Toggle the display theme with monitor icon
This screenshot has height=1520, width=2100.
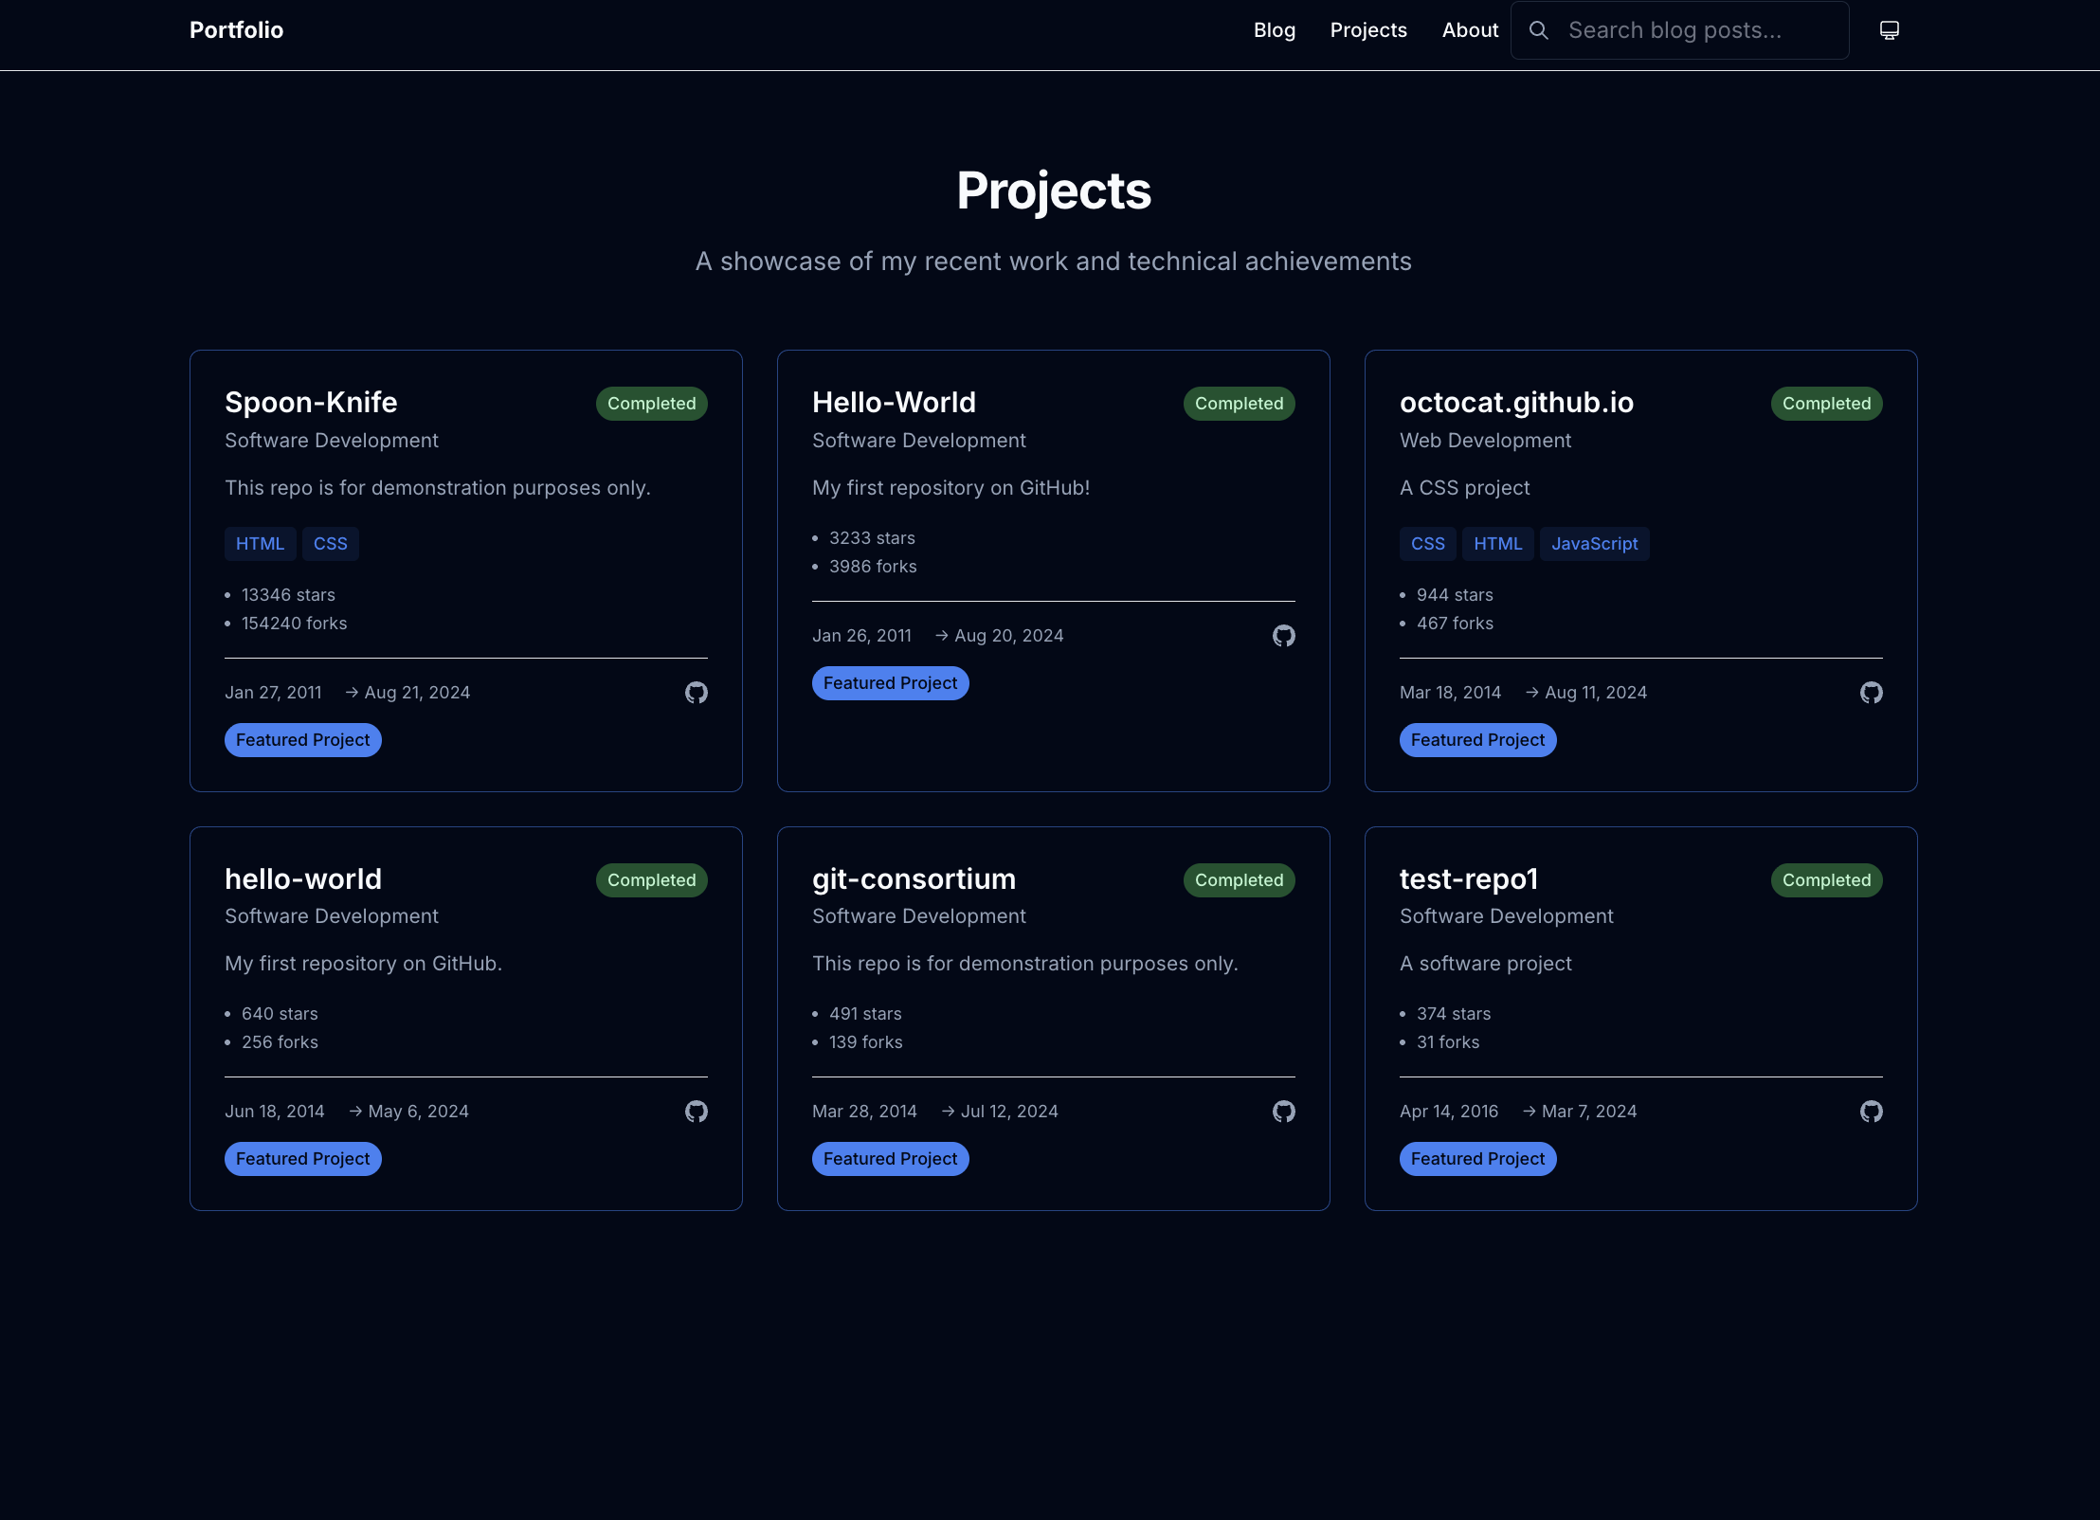tap(1889, 29)
